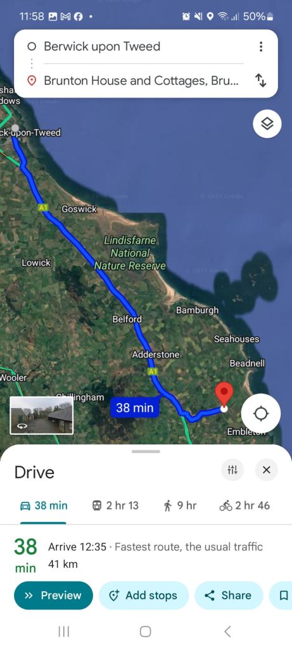This screenshot has height=648, width=292.
Task: Tap the my-location crosshair button
Action: tap(260, 413)
